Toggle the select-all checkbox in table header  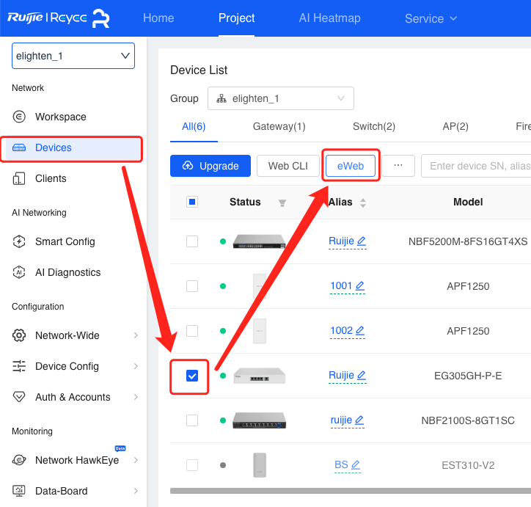tap(192, 202)
